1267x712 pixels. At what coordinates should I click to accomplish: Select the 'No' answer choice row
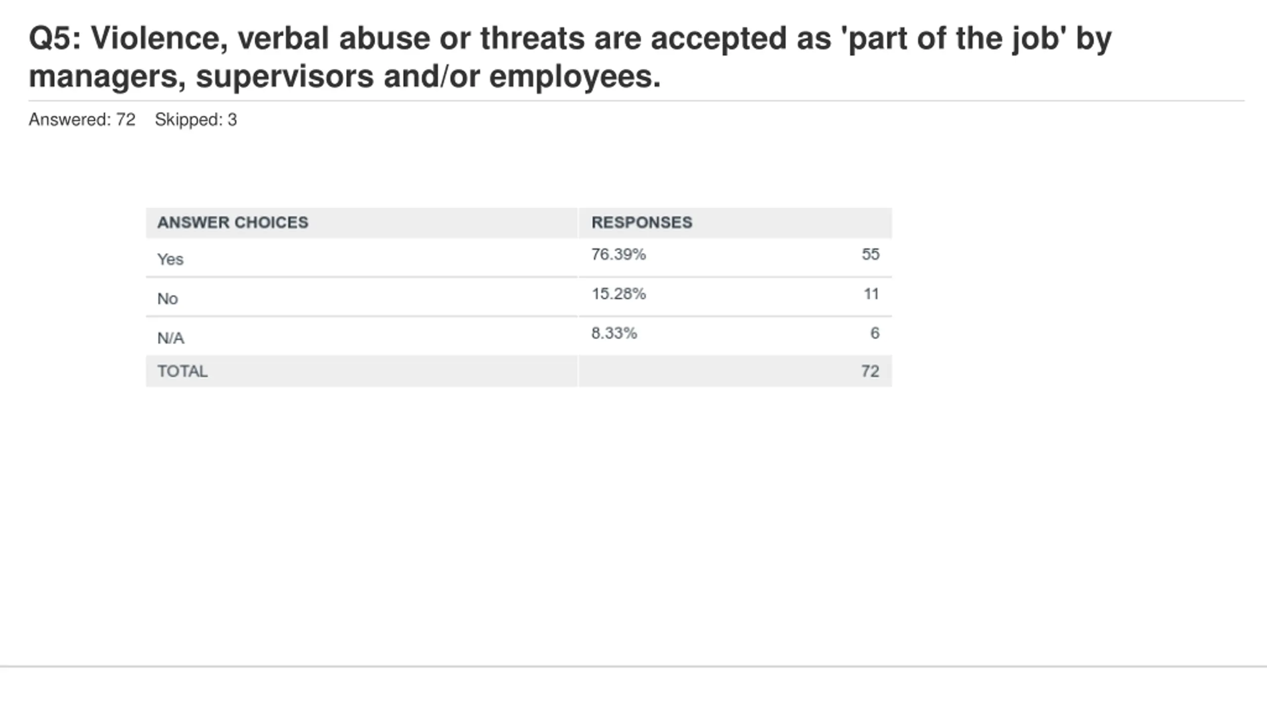pyautogui.click(x=519, y=297)
